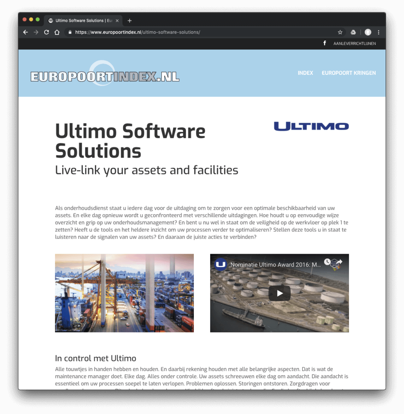The height and width of the screenshot is (414, 404).
Task: Go back to the previous page
Action: (x=26, y=32)
